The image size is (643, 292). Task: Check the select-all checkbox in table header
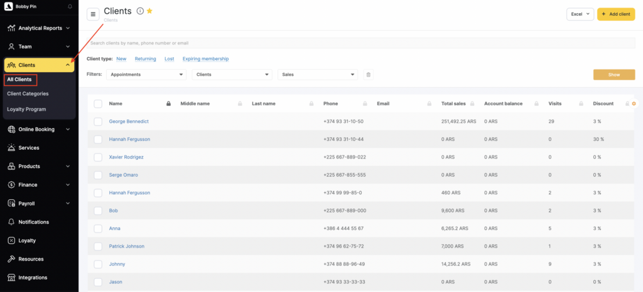click(98, 103)
